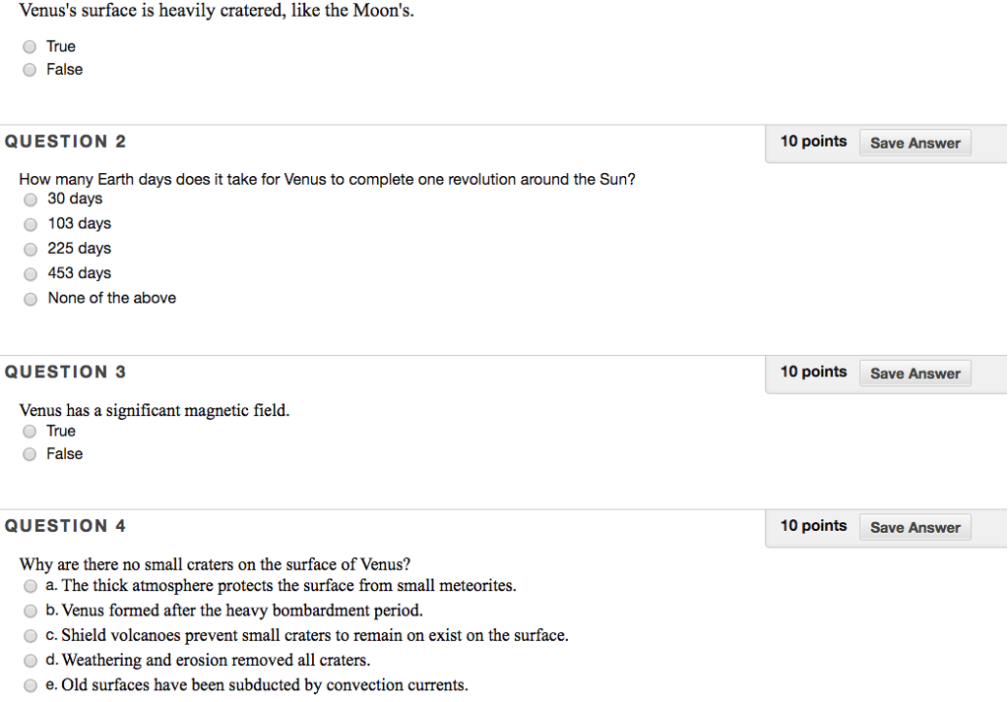Save Answer for Question 2

(914, 143)
